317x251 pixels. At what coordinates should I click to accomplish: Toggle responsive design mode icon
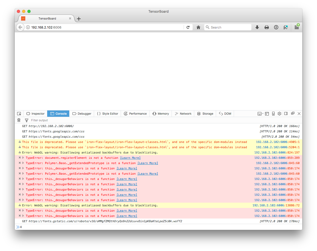[273, 114]
